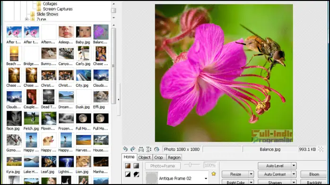Viewport: 330px width, 185px height.
Task: Apply Auto Contrast
Action: (275, 174)
